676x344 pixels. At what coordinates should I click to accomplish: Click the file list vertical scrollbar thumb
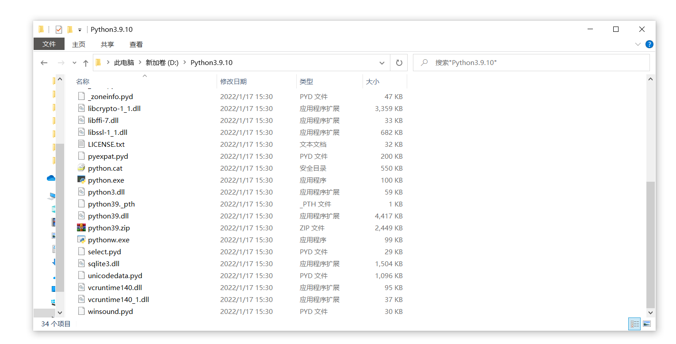point(650,245)
